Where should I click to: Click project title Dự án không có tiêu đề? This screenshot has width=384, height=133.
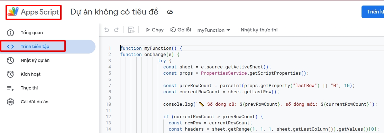(115, 12)
